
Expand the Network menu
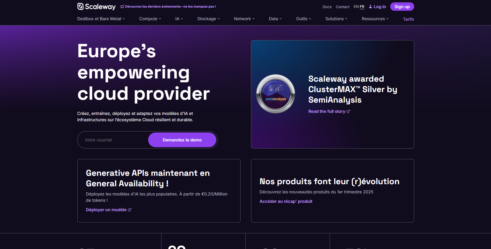coord(244,19)
